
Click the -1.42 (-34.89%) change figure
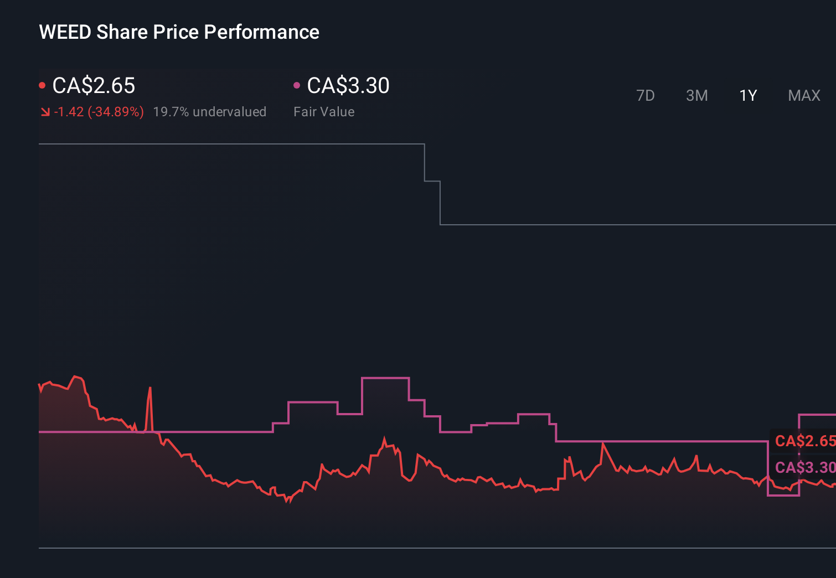point(99,112)
